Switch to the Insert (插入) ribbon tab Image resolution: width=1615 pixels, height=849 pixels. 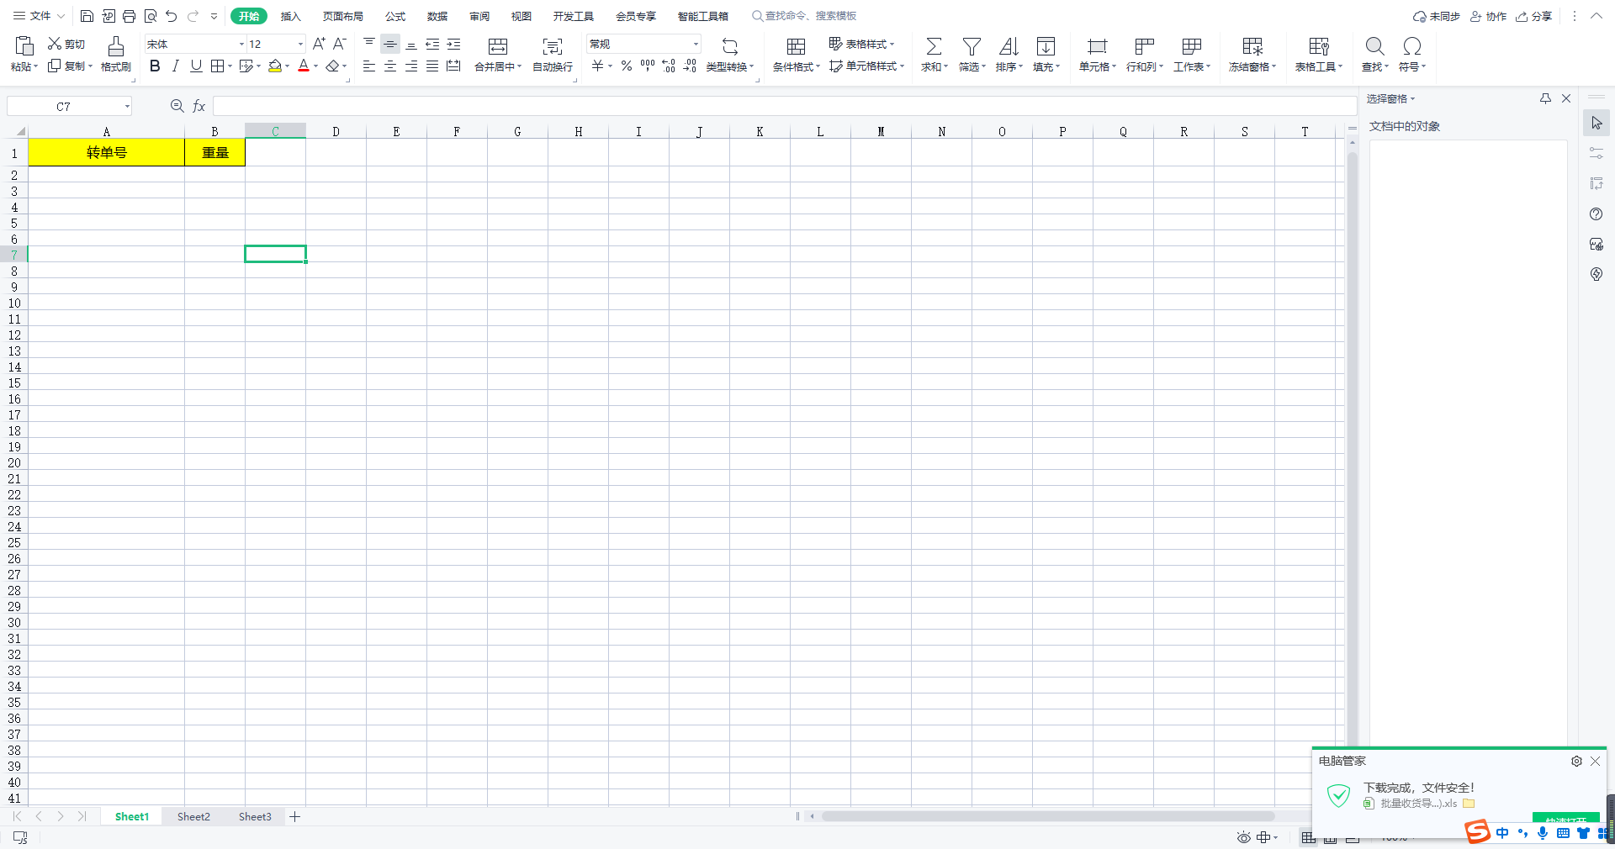[290, 16]
